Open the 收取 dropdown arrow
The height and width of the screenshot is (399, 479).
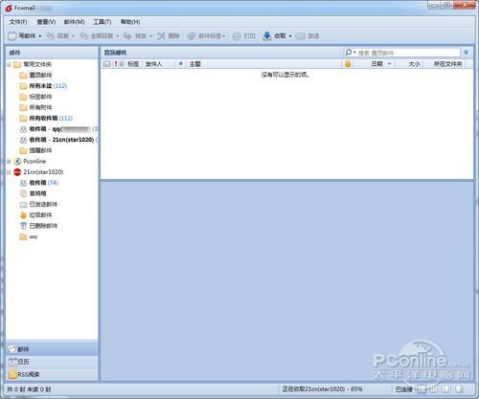tap(290, 36)
